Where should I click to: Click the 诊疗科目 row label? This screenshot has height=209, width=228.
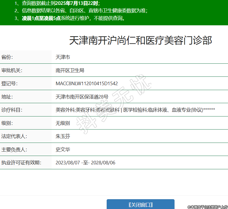(x=12, y=110)
